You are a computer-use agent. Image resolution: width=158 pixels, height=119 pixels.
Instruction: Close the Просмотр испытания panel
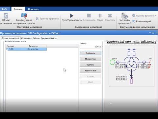pos(156,33)
